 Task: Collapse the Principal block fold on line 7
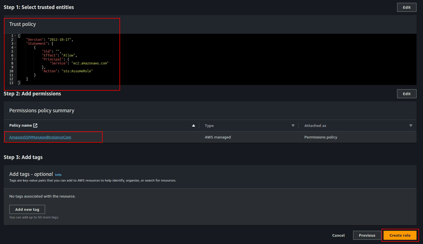point(15,59)
